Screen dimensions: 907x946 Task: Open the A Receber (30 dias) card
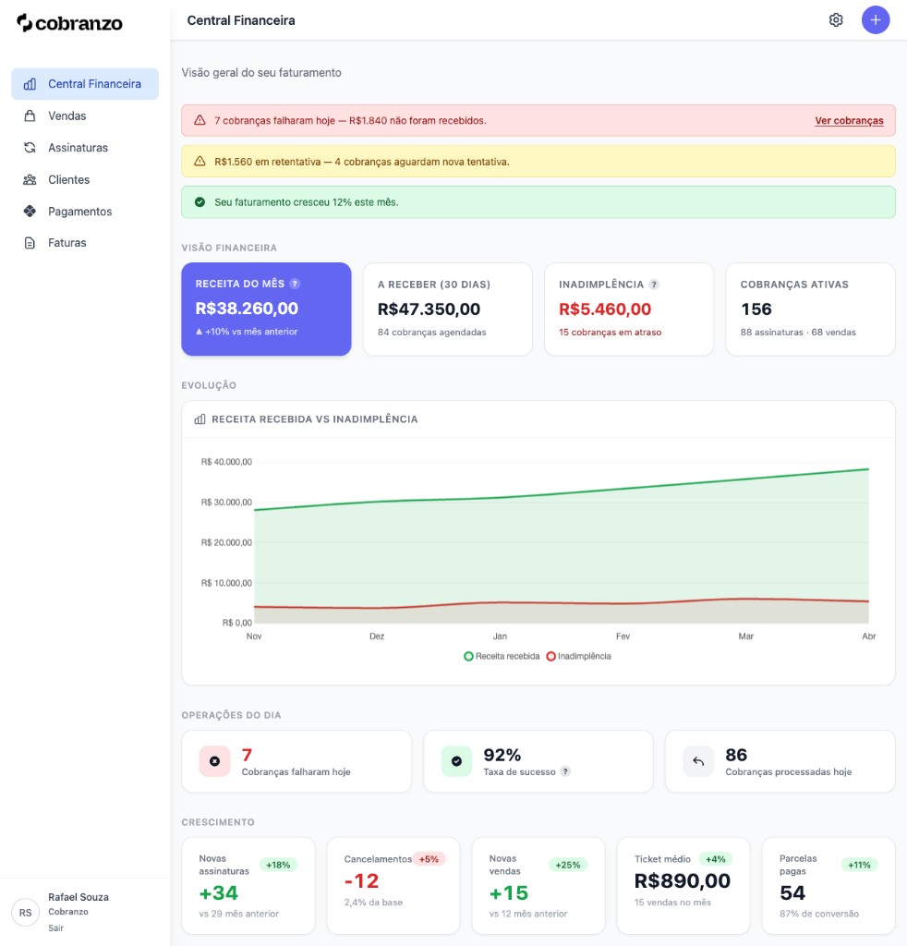pyautogui.click(x=448, y=309)
